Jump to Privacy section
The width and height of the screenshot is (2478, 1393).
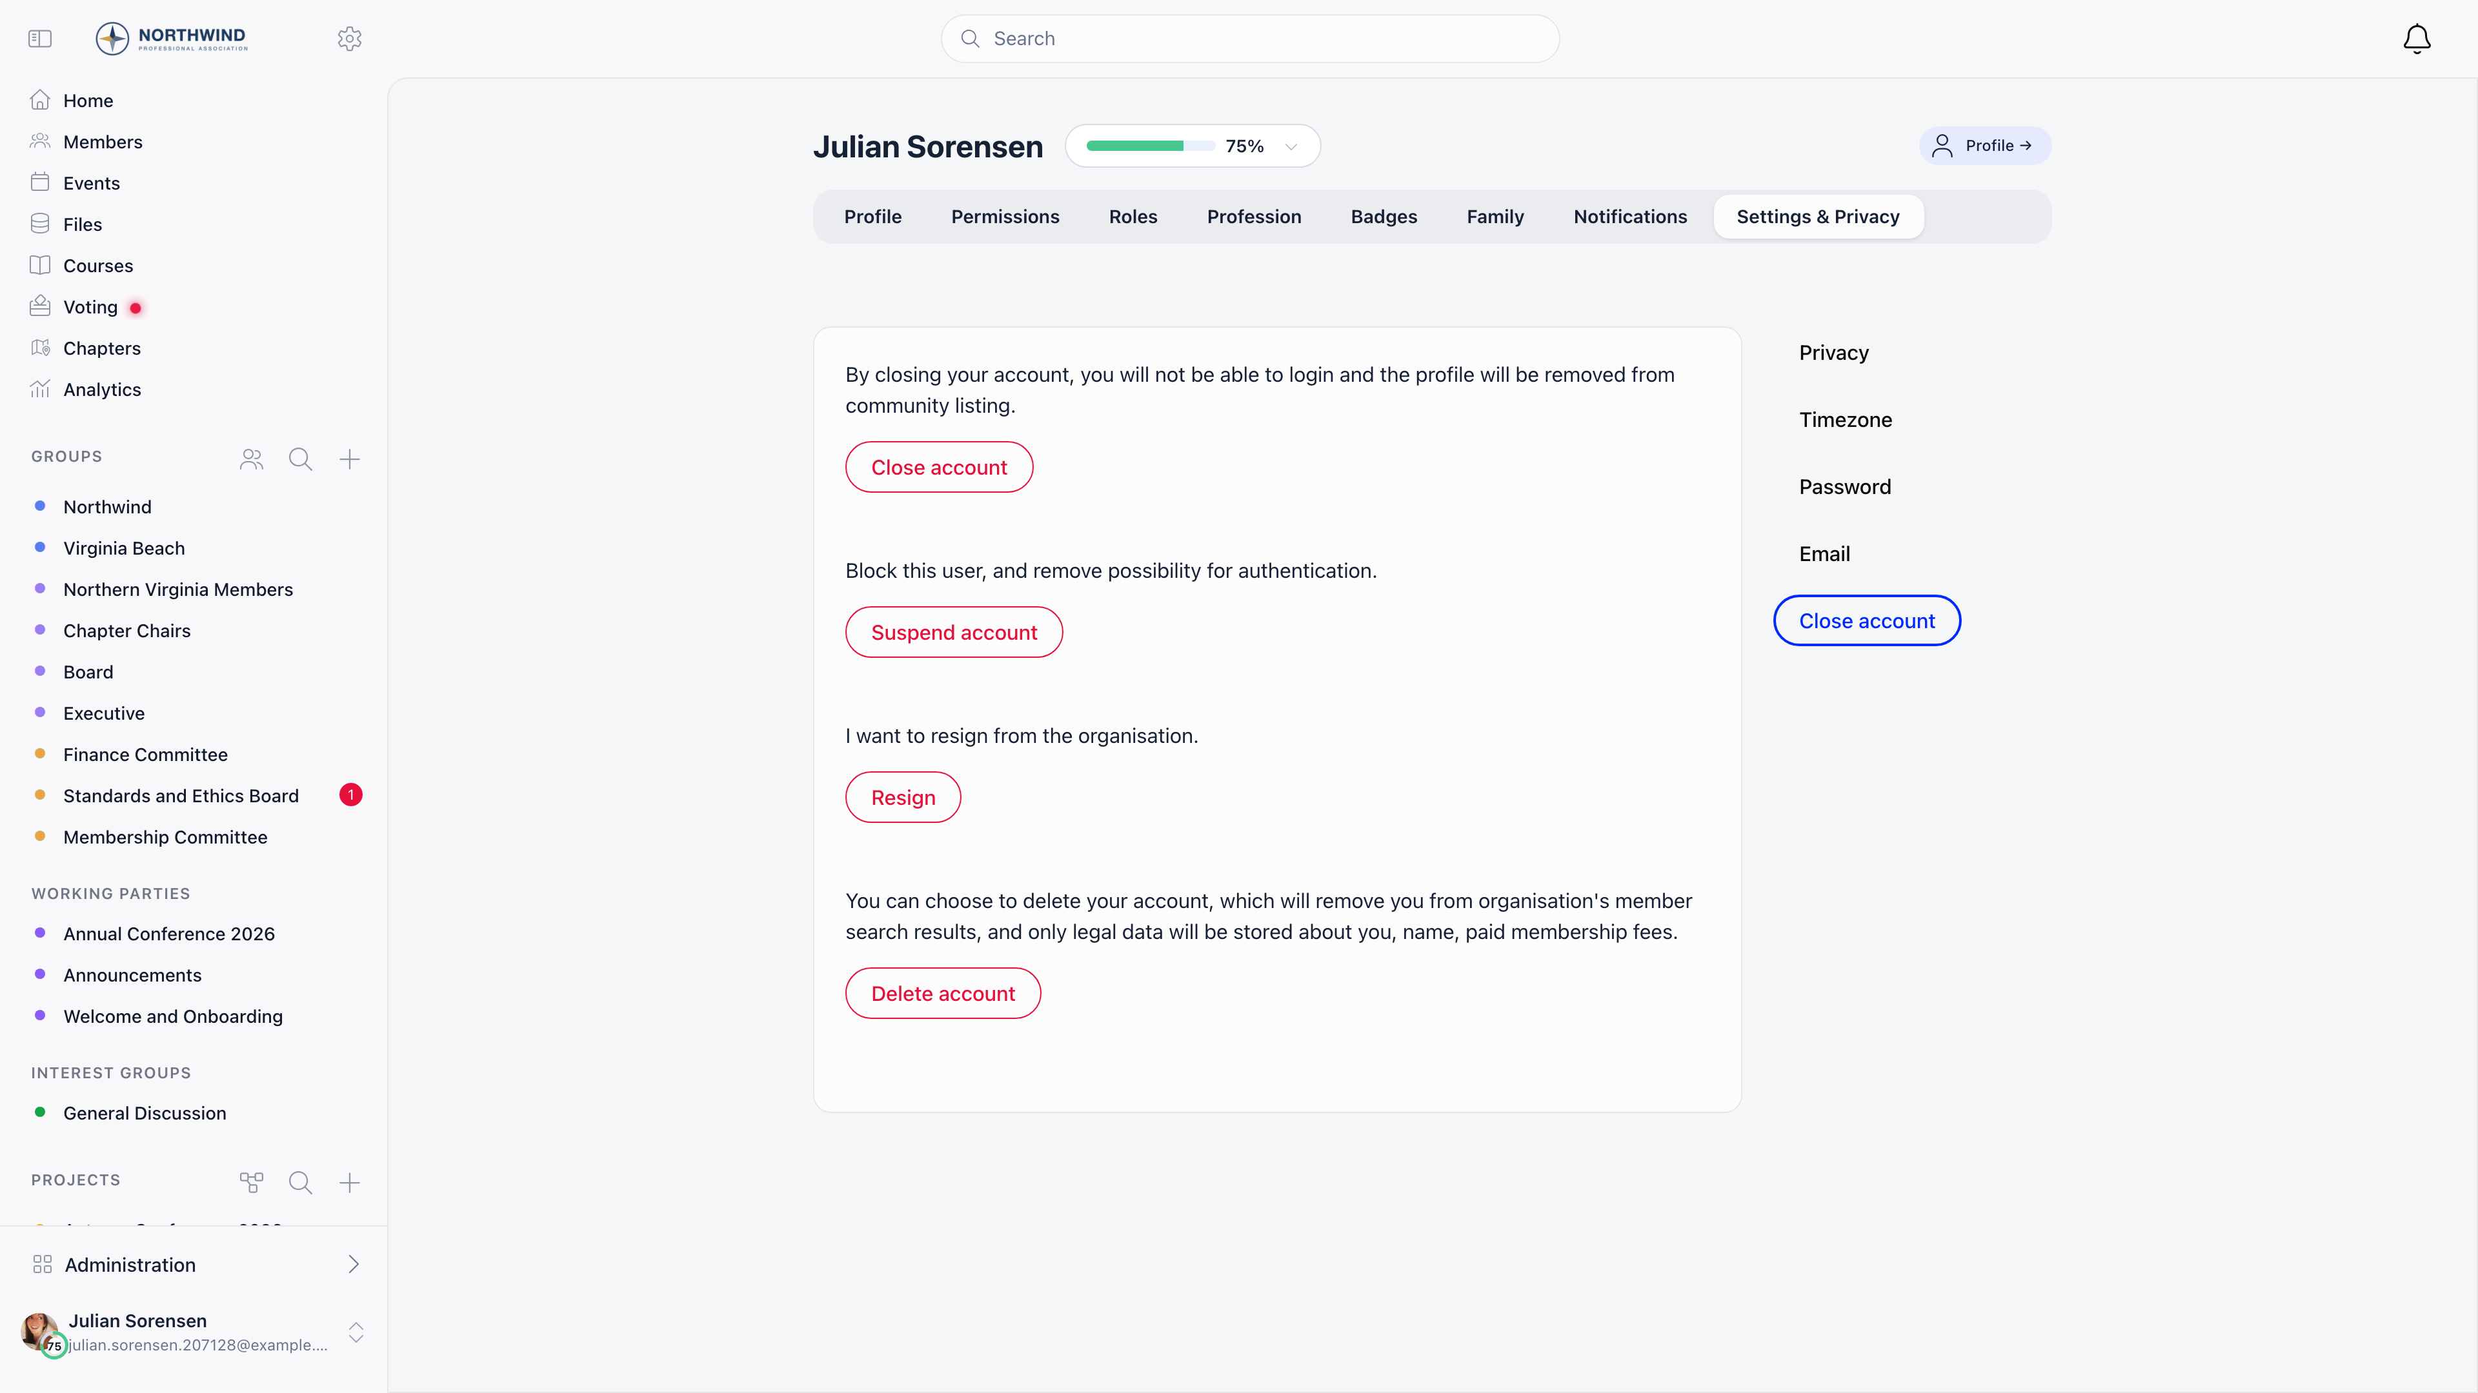pyautogui.click(x=1833, y=353)
